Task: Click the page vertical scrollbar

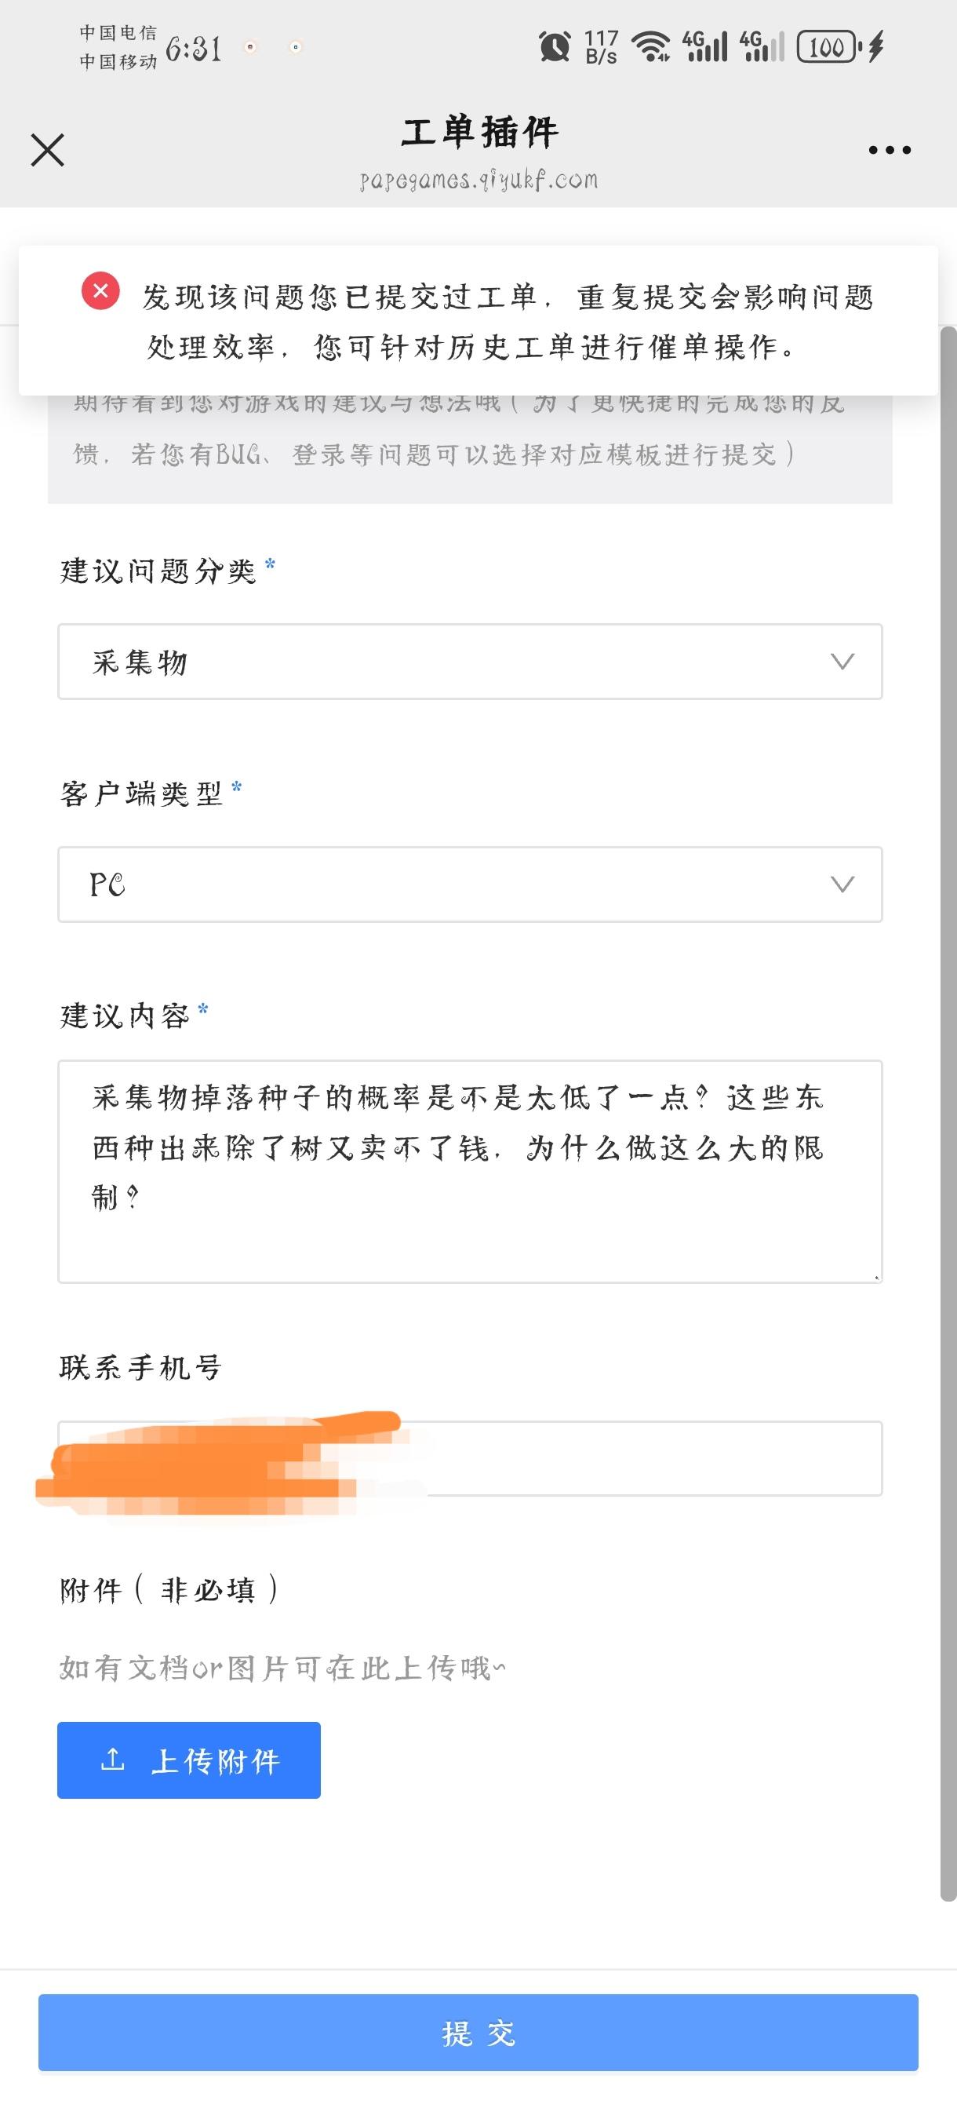Action: pyautogui.click(x=948, y=1111)
